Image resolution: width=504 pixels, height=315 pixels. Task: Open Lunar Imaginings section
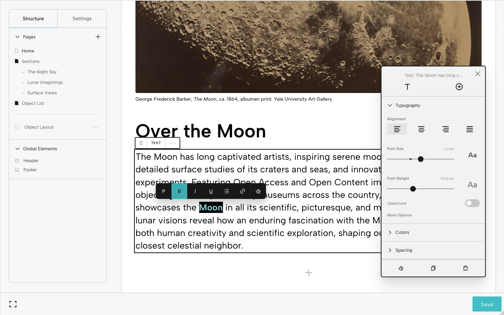pyautogui.click(x=45, y=82)
